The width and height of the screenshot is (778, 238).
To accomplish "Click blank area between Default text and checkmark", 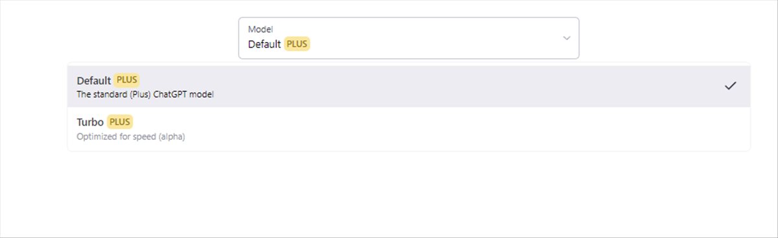I will [x=467, y=86].
